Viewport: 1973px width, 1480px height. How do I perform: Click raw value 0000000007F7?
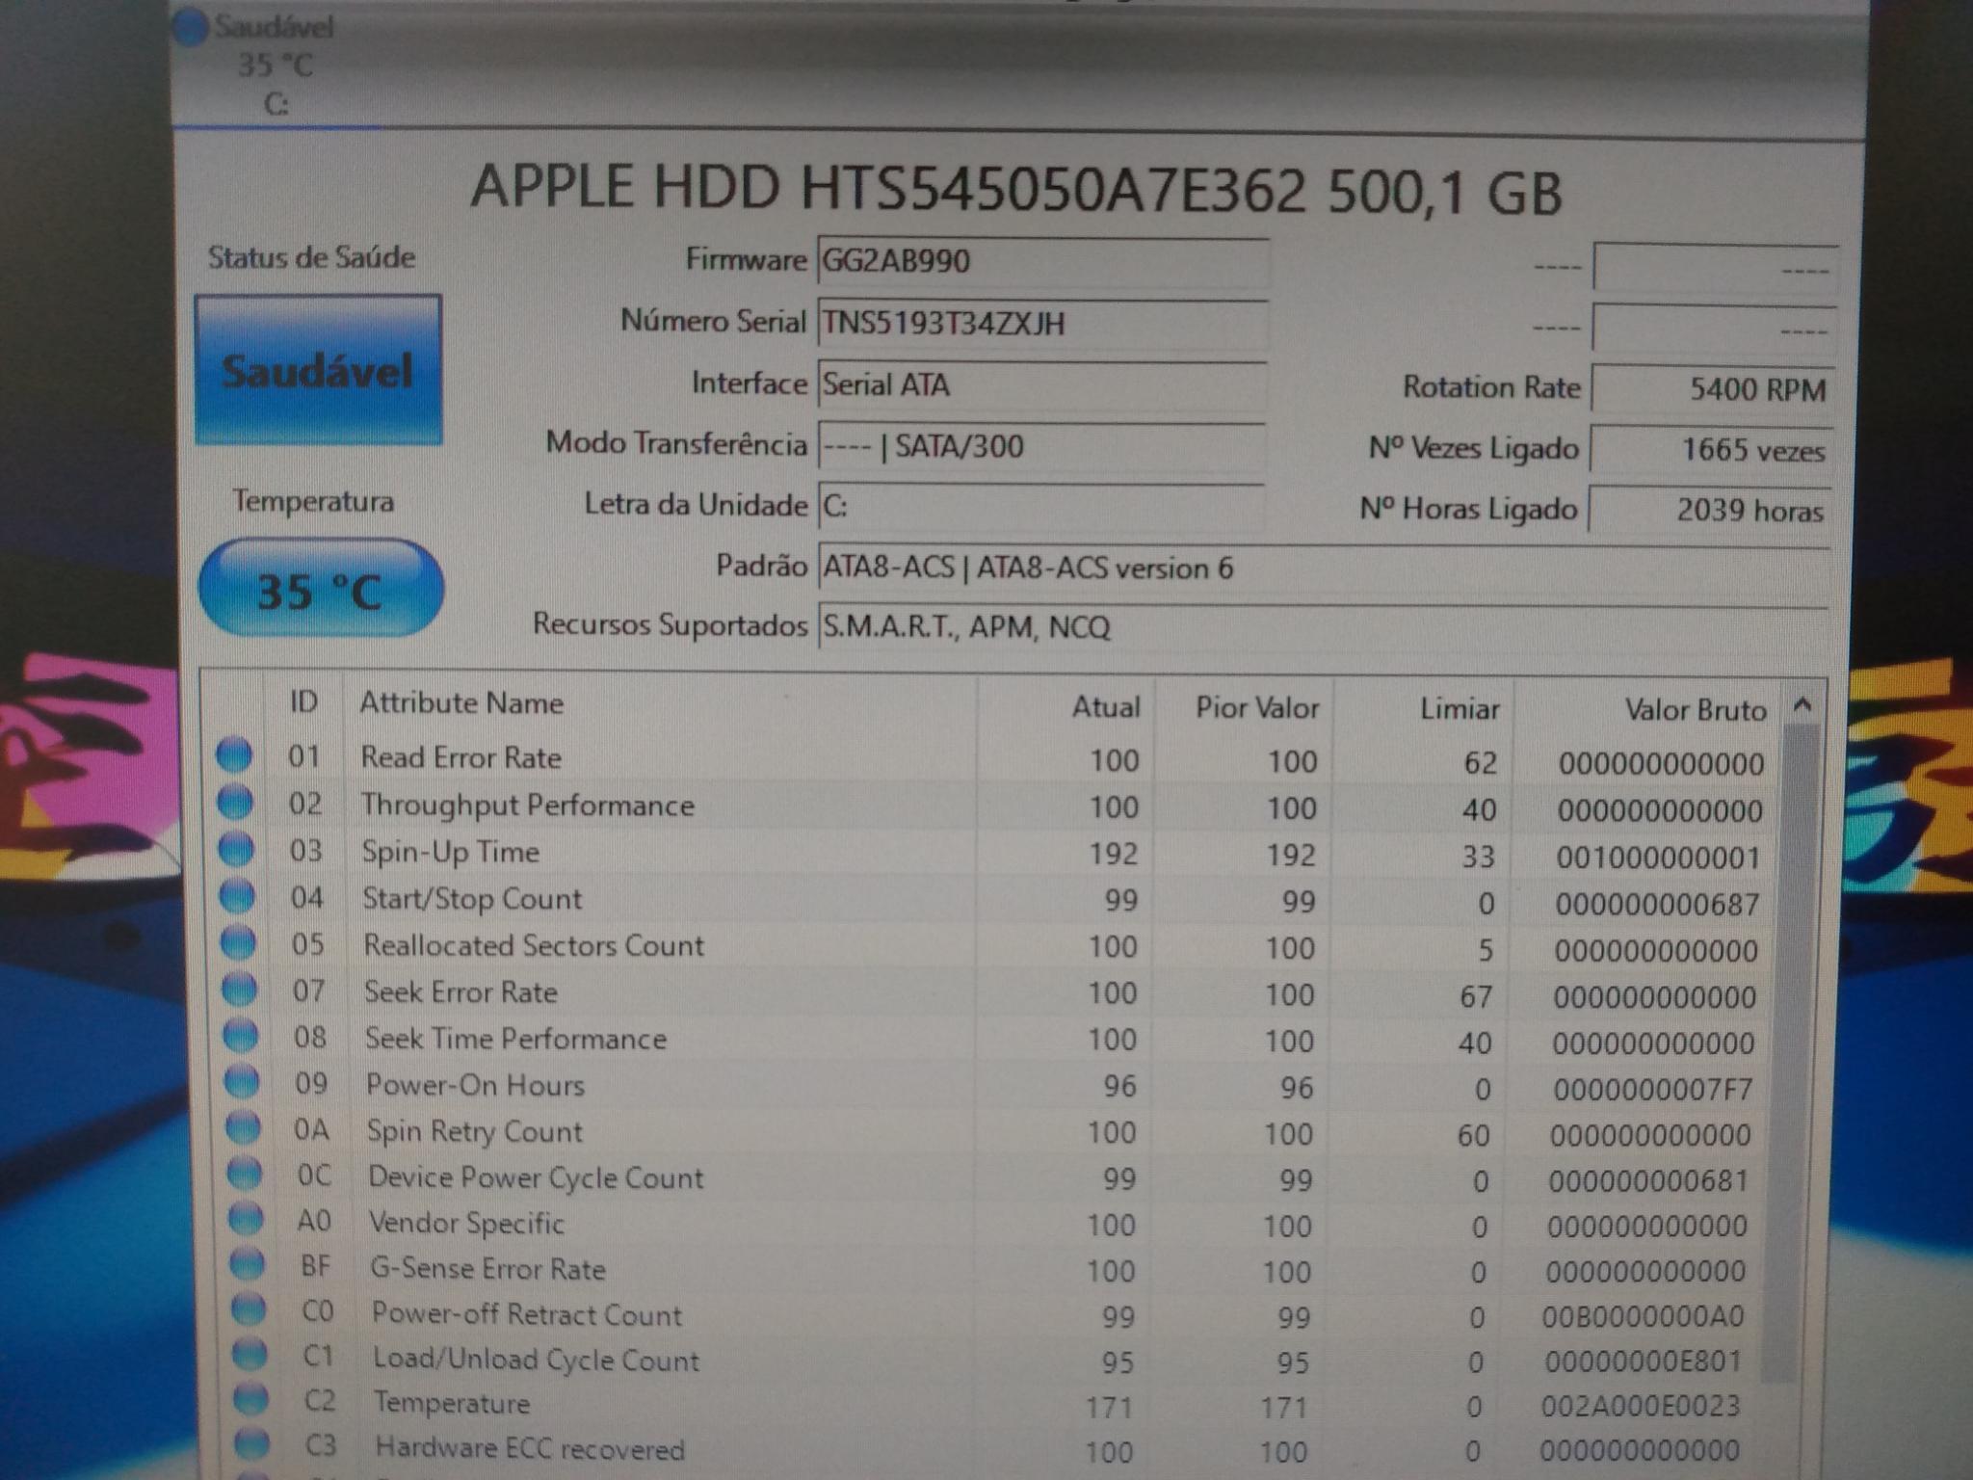[1652, 1090]
